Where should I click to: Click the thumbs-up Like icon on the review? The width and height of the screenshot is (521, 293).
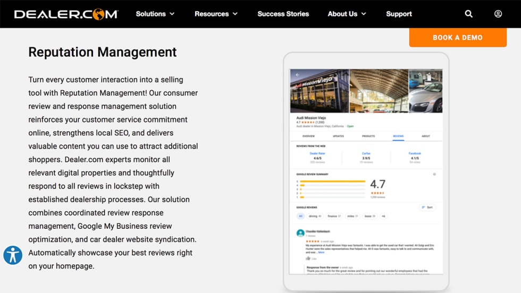(x=308, y=258)
